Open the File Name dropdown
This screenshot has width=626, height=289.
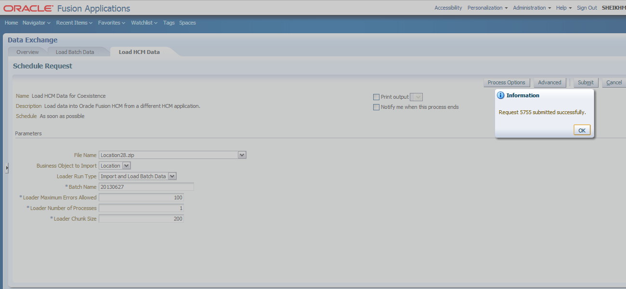242,155
